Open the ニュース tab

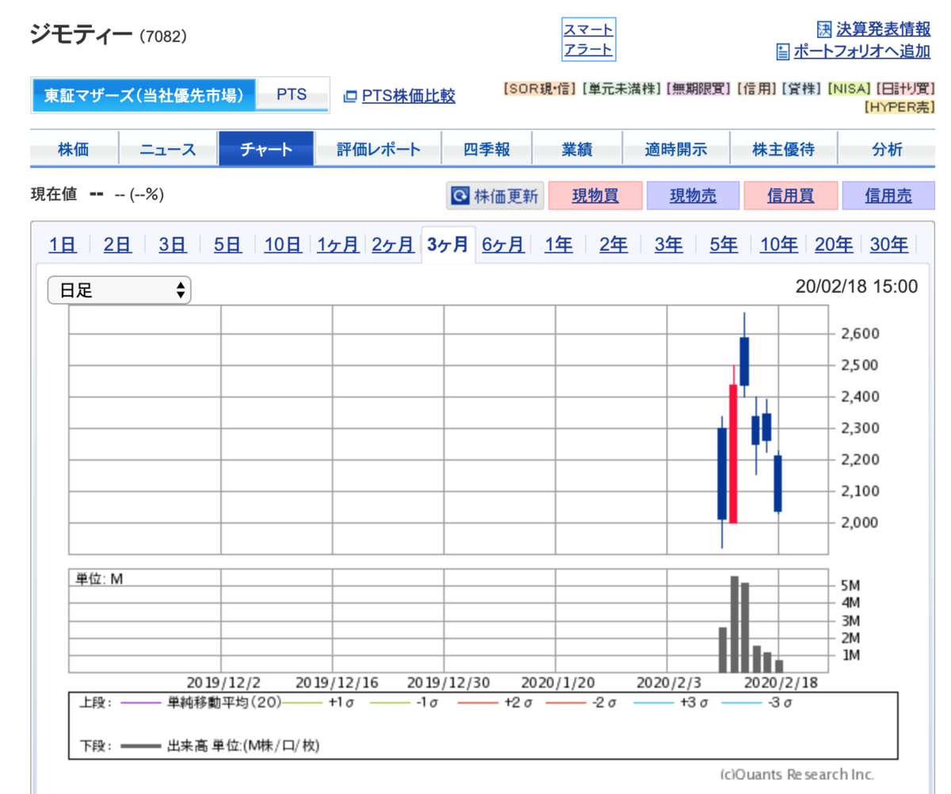pyautogui.click(x=168, y=149)
